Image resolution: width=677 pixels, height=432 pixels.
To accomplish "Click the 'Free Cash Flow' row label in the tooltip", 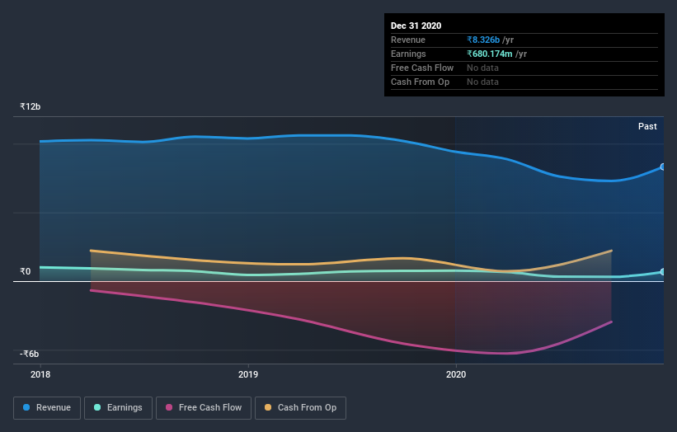I will (422, 68).
